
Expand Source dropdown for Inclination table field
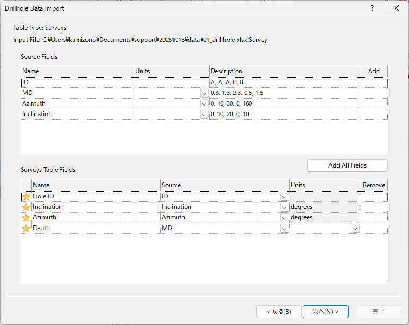[284, 207]
